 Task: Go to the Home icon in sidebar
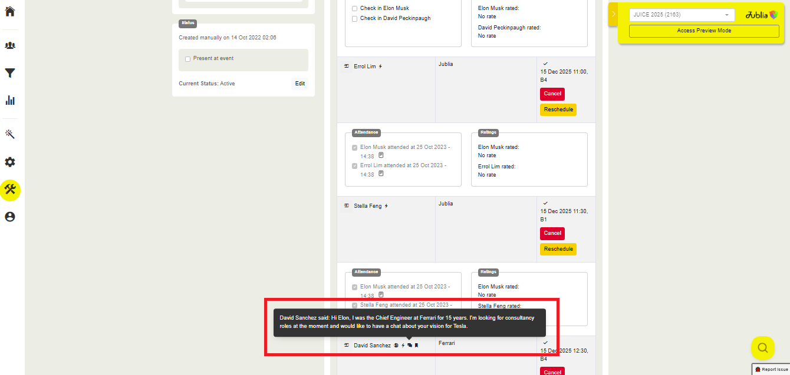tap(10, 11)
